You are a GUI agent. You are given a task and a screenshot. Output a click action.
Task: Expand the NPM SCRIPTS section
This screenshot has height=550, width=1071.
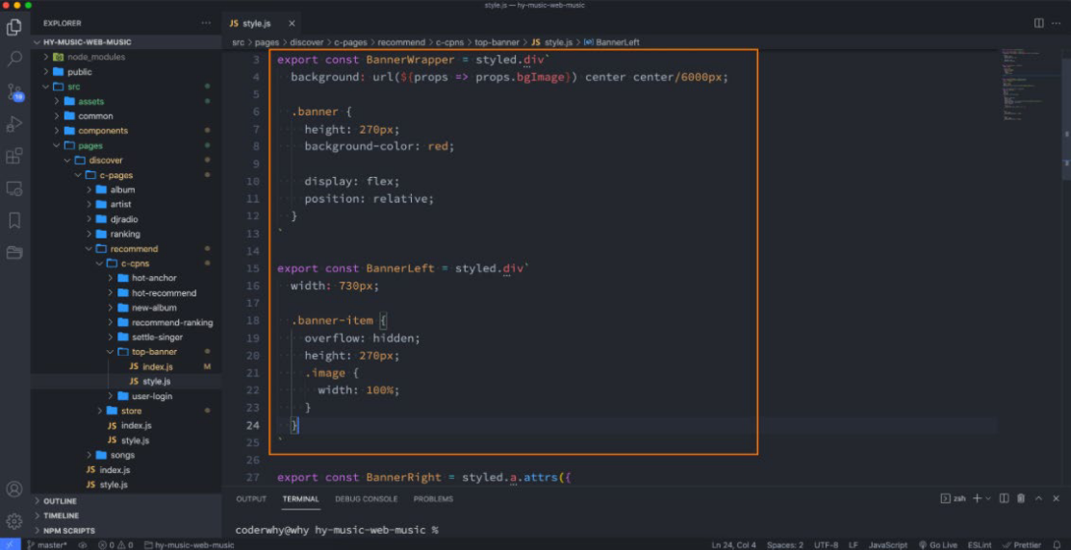pos(126,530)
